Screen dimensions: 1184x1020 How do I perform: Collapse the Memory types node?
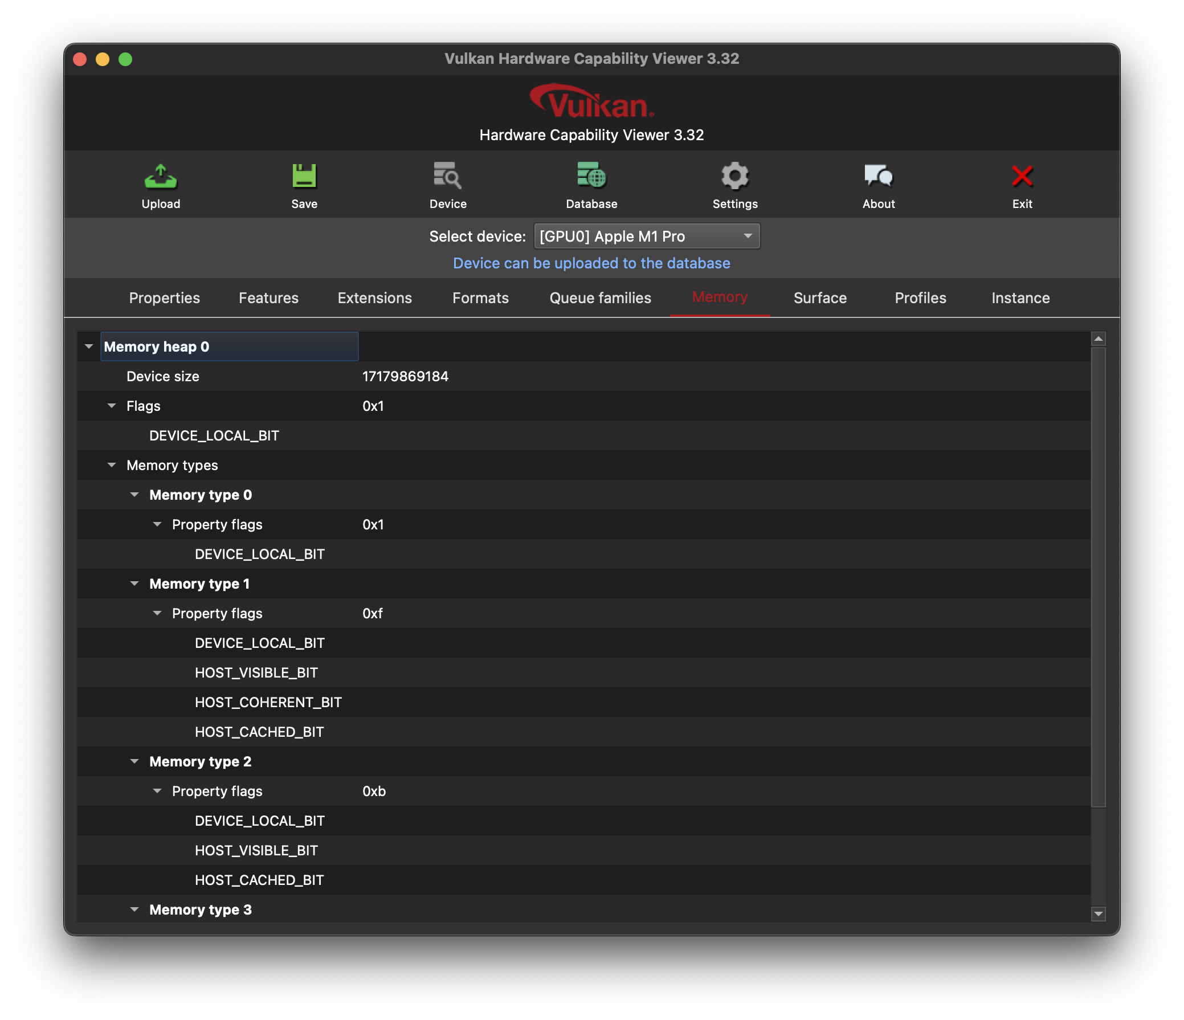click(112, 465)
